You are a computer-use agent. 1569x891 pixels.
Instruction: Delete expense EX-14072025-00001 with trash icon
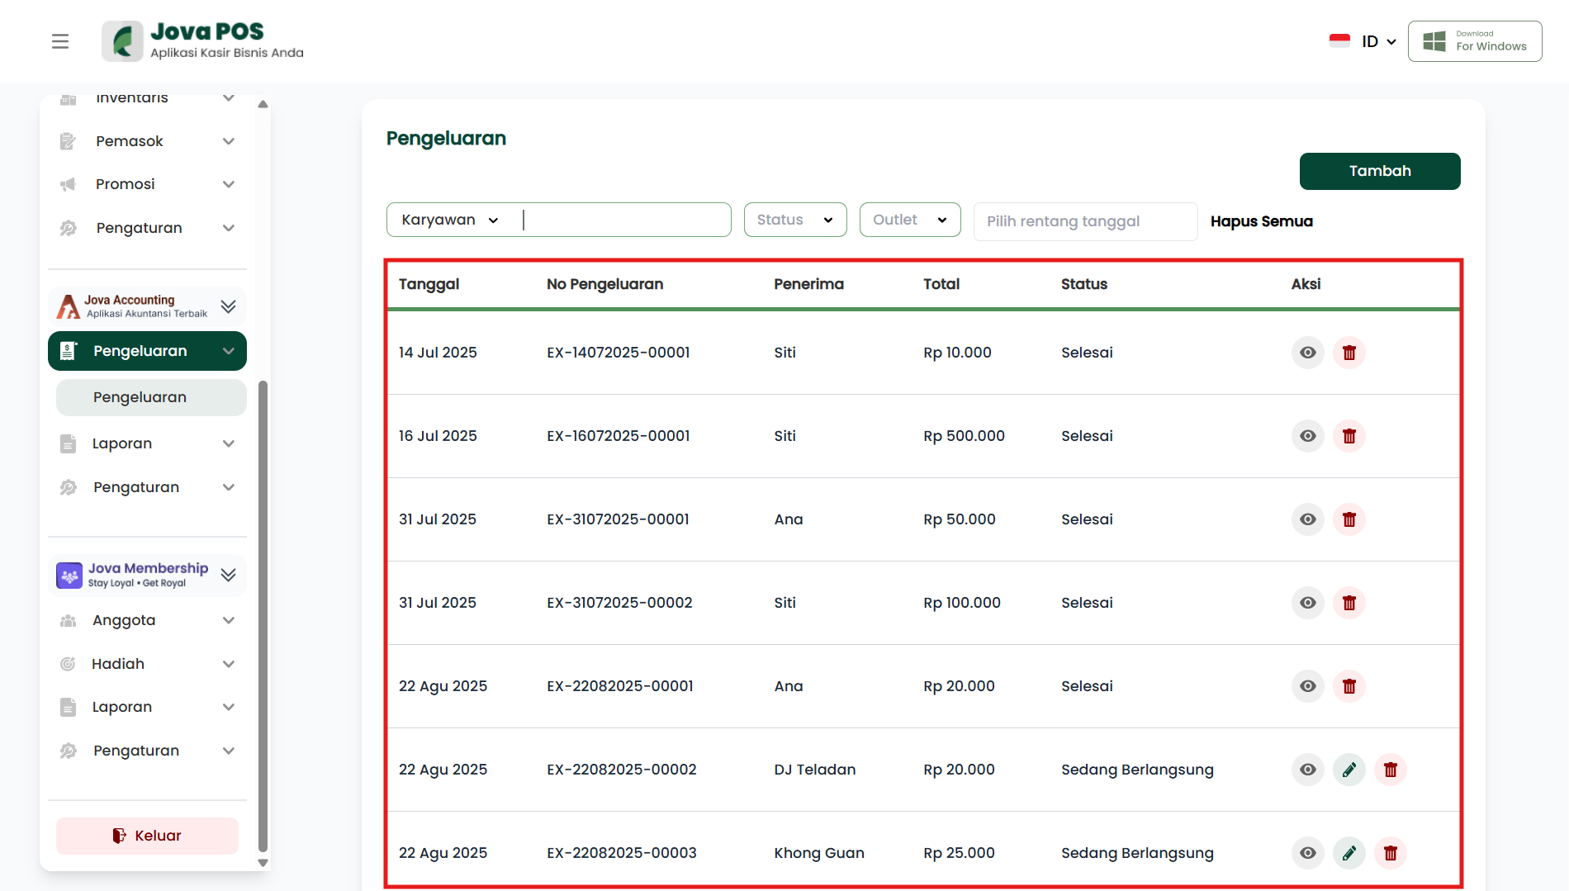tap(1349, 353)
